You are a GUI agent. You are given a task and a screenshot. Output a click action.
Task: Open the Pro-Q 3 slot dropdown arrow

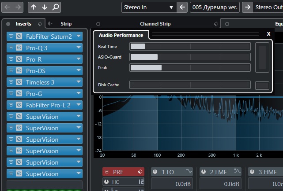[x=79, y=48]
